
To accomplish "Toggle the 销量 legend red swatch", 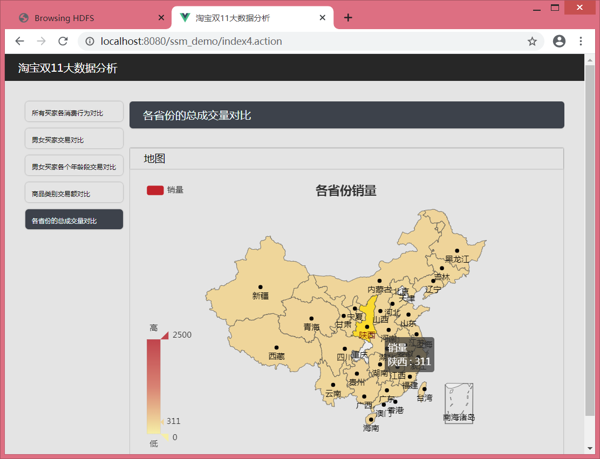I will pos(155,190).
